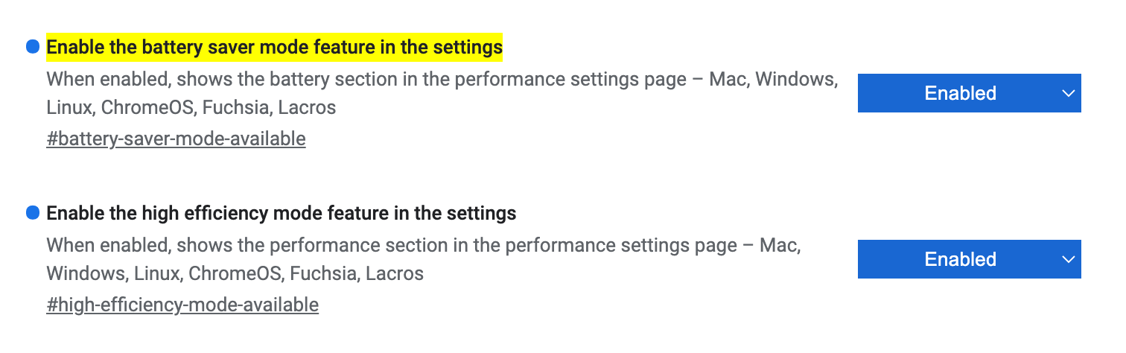The image size is (1126, 353).
Task: Click the blue dot beside battery saver flag
Action: (33, 47)
